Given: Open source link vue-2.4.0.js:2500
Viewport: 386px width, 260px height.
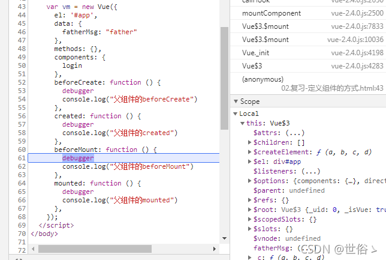Looking at the screenshot, I should (357, 13).
